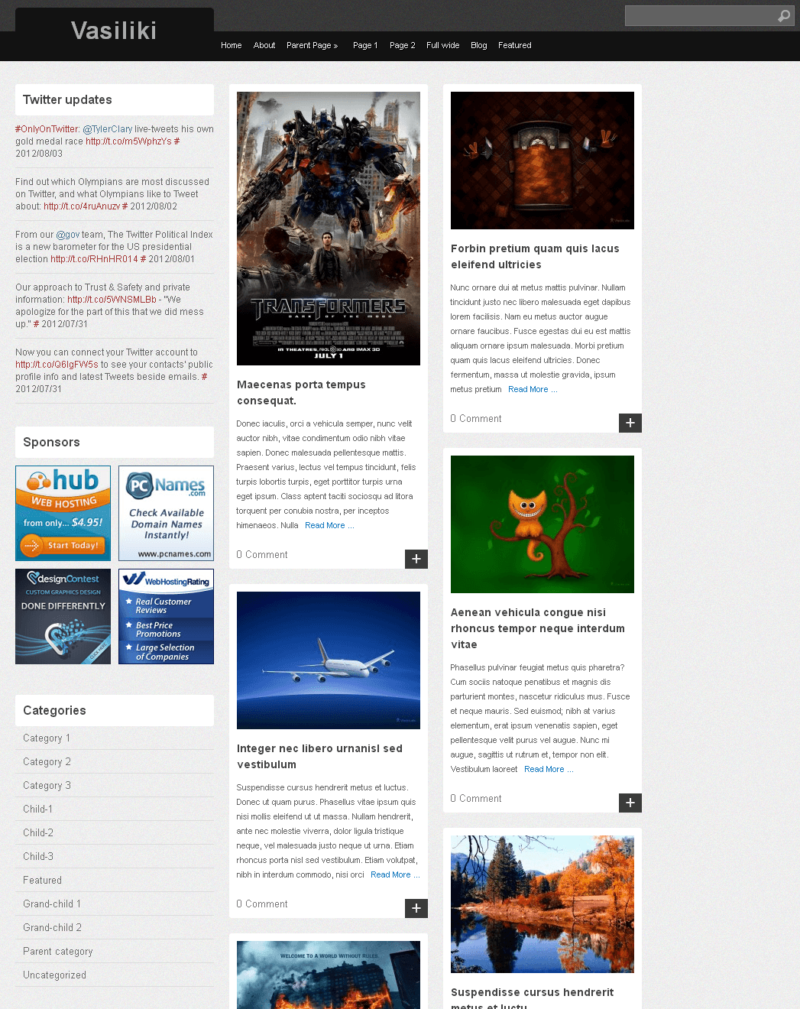Click the PC Names domain sponsor banner
This screenshot has width=800, height=1009.
[166, 514]
